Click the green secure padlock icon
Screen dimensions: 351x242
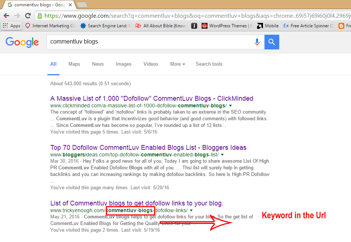tap(40, 16)
